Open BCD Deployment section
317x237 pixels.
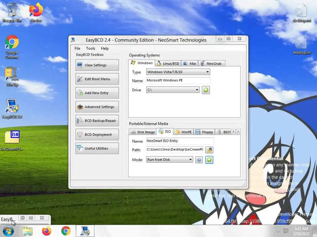coord(97,135)
